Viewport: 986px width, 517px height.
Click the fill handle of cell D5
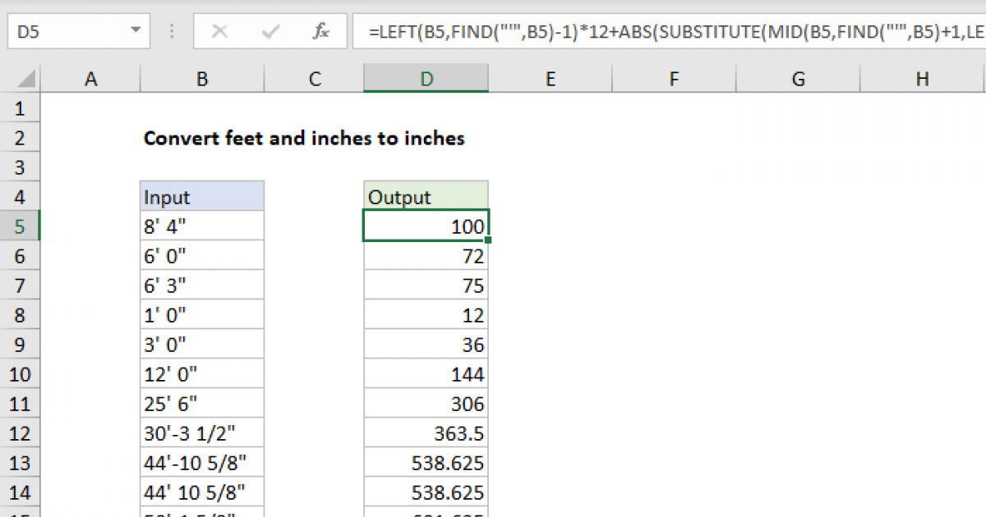(488, 240)
